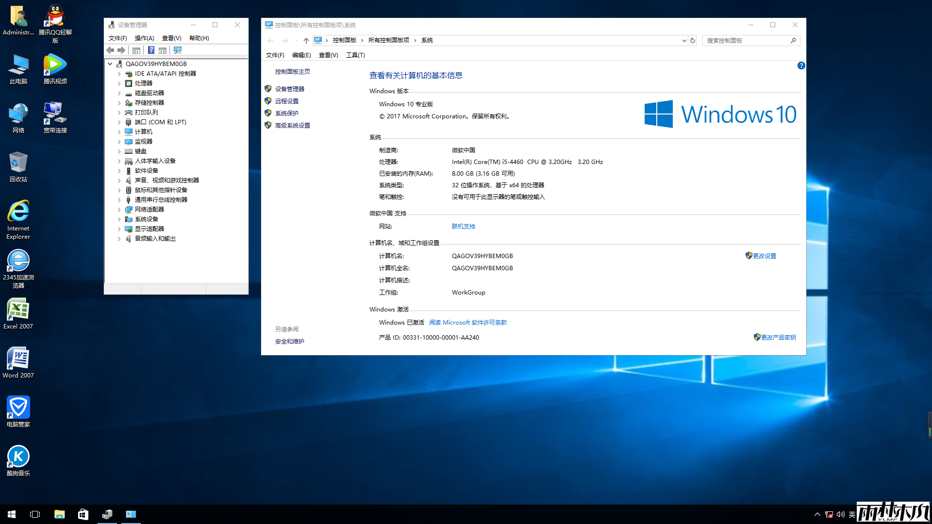
Task: Open the Tencent Video desktop icon
Action: pyautogui.click(x=55, y=69)
